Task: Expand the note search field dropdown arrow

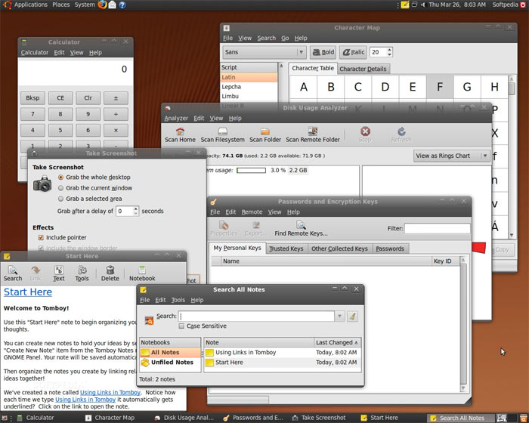Action: tap(340, 316)
